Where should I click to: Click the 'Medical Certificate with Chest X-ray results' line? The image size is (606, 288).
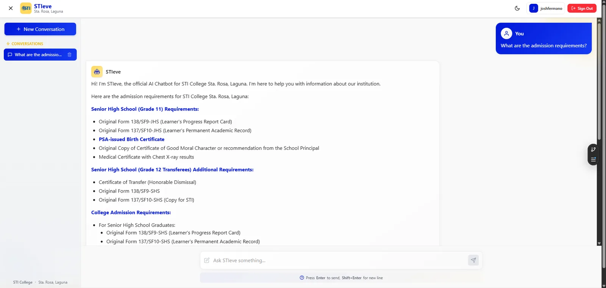[x=146, y=157]
